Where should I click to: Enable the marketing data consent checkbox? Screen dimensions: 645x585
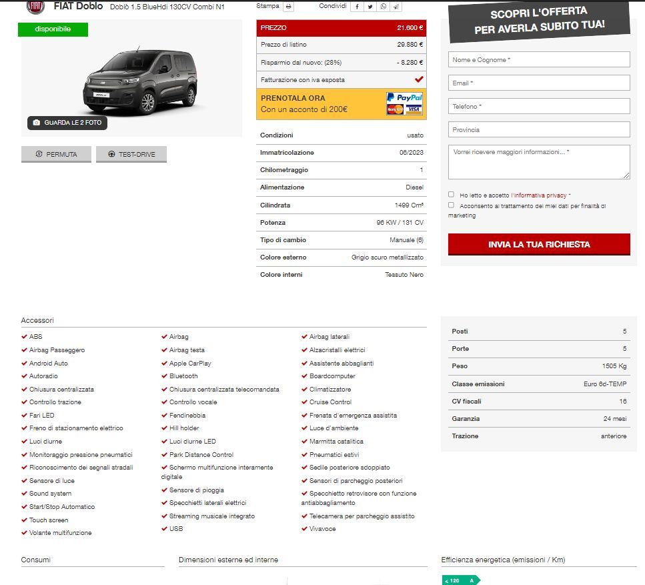[x=452, y=205]
